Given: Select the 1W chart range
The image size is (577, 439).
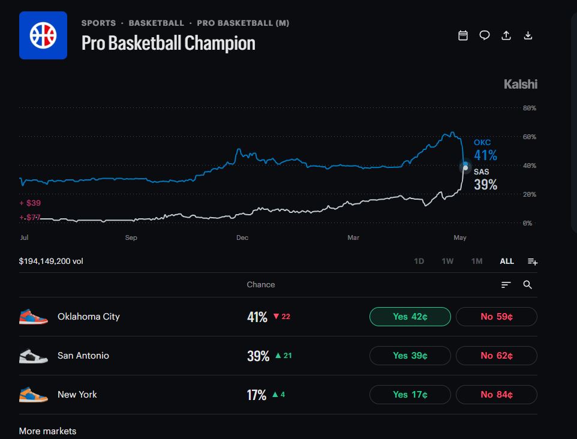Looking at the screenshot, I should 447,261.
